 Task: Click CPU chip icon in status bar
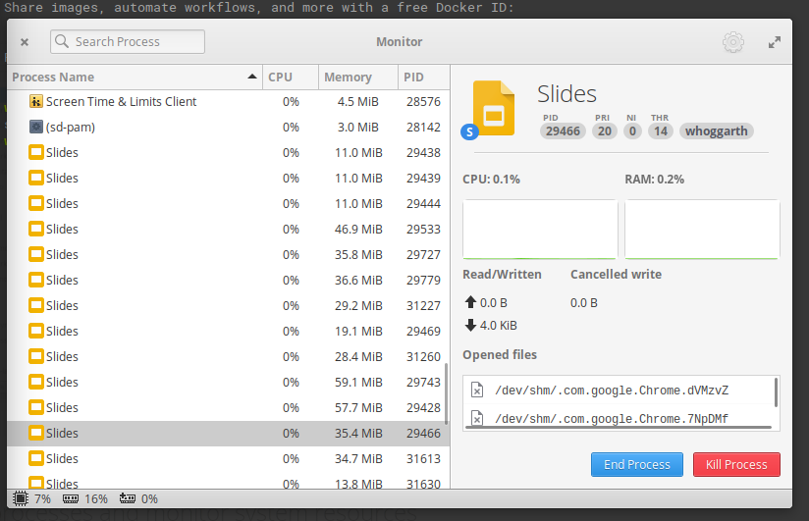(x=20, y=498)
